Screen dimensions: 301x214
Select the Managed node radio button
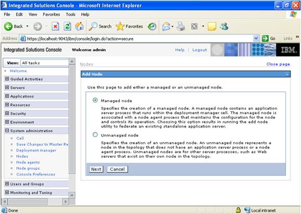click(95, 100)
